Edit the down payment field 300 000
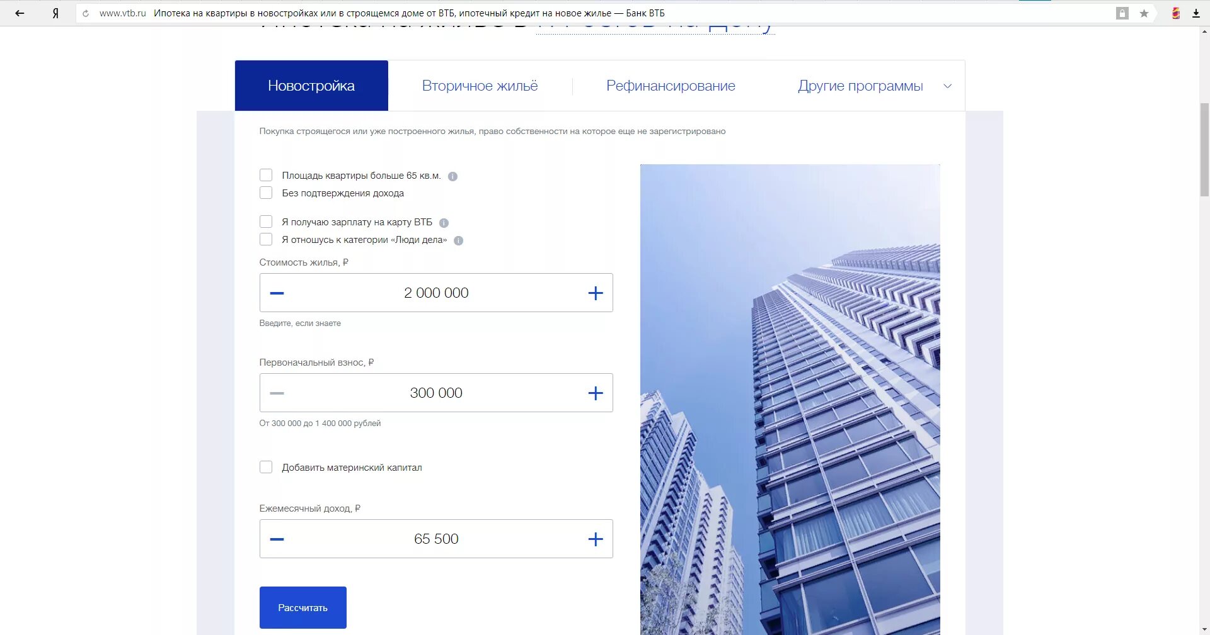The image size is (1210, 635). [436, 393]
